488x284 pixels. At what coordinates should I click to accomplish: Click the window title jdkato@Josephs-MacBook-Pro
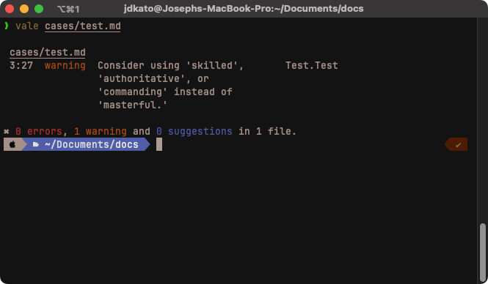[244, 8]
